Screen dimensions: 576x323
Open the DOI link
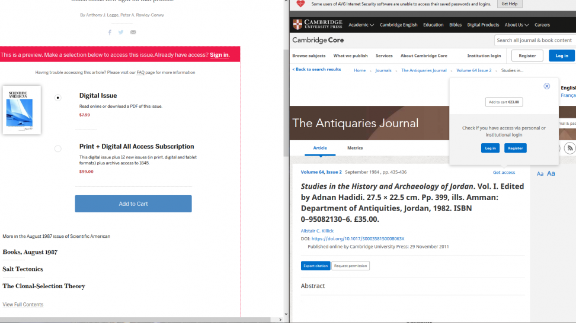(358, 238)
